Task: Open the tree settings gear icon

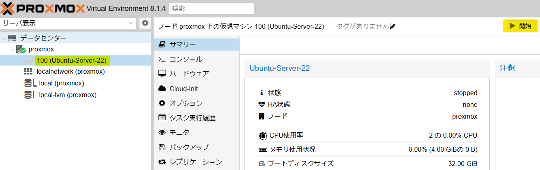Action: click(145, 23)
